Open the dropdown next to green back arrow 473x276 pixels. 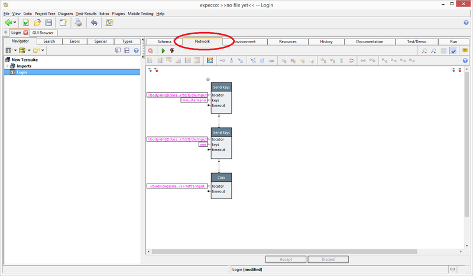(x=15, y=23)
